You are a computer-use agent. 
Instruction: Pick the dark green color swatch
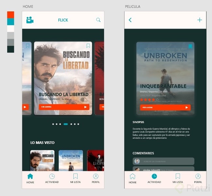[10, 49]
